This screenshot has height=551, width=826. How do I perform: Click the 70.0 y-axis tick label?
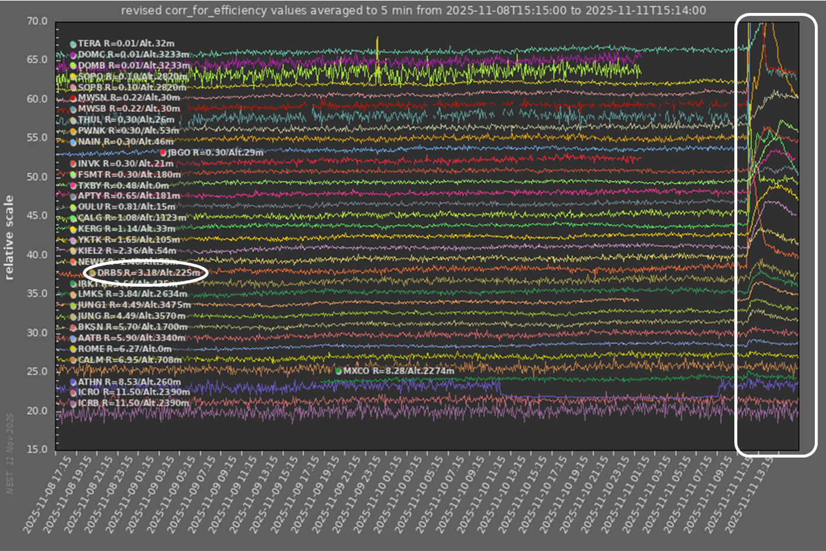point(37,21)
